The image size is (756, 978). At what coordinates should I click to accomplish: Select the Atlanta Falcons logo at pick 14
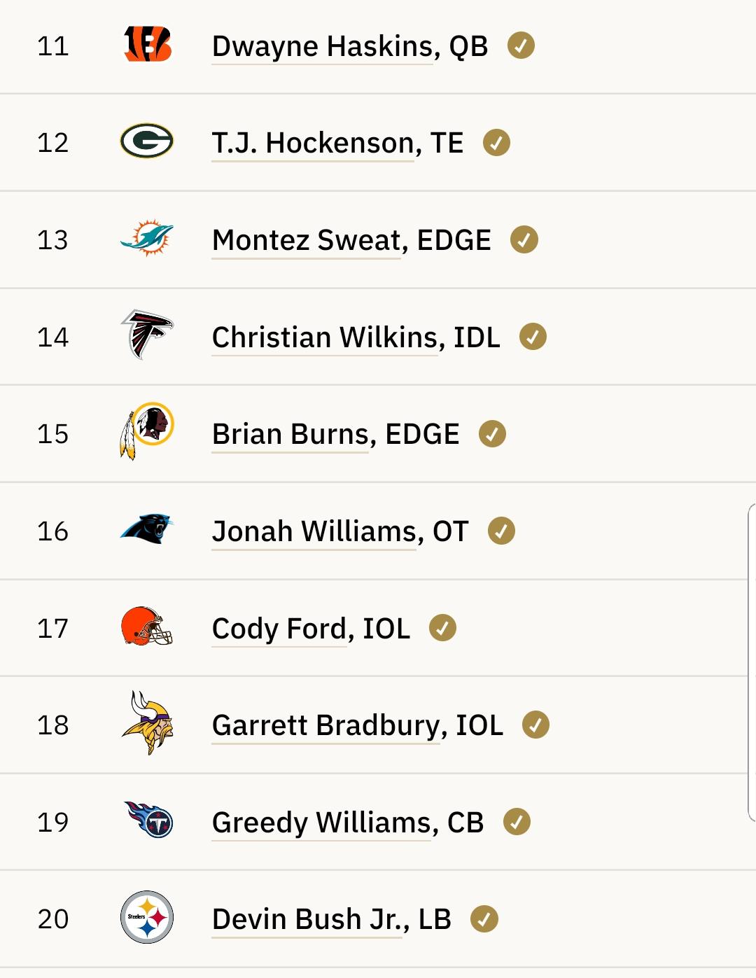tap(147, 335)
